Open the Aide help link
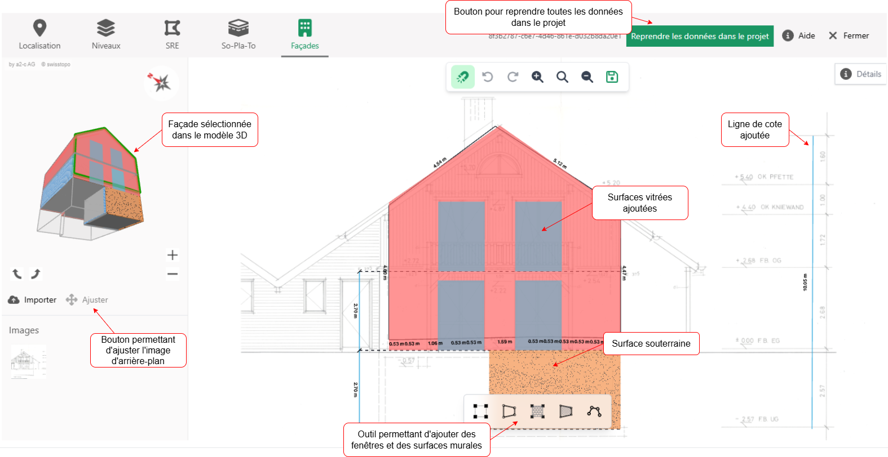 (x=799, y=35)
